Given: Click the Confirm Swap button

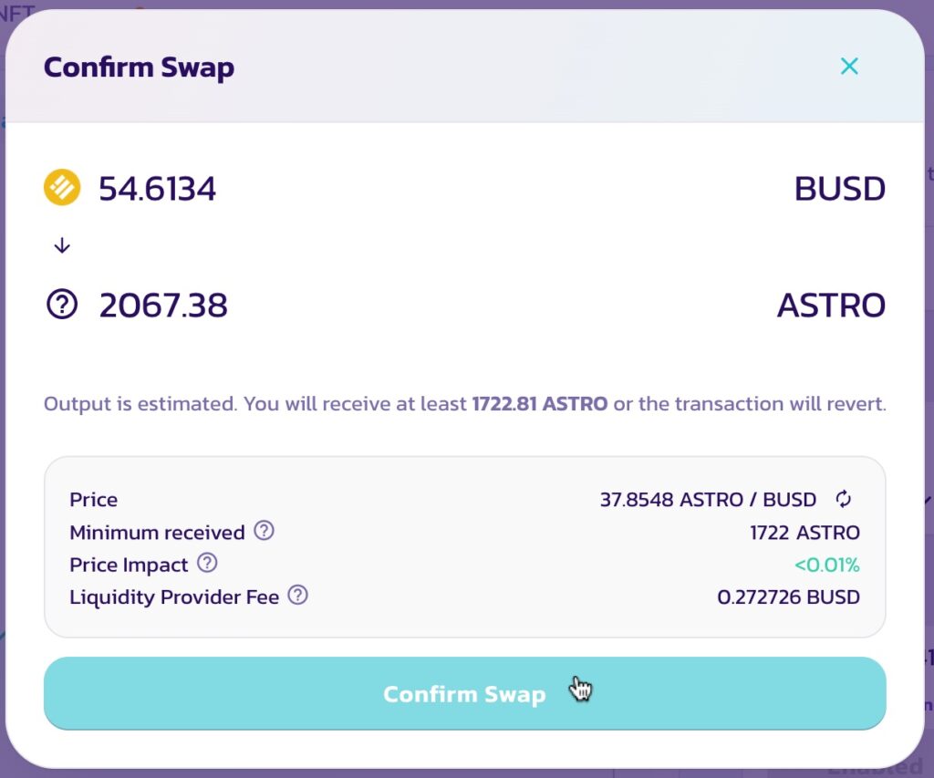Looking at the screenshot, I should coord(464,693).
